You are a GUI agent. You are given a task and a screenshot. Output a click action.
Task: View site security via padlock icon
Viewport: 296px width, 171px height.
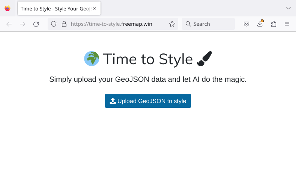64,24
